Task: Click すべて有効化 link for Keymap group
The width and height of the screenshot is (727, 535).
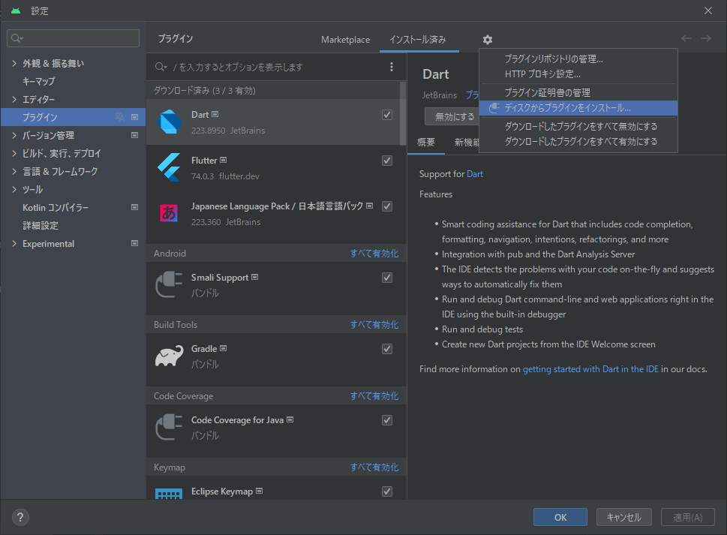Action: (374, 467)
